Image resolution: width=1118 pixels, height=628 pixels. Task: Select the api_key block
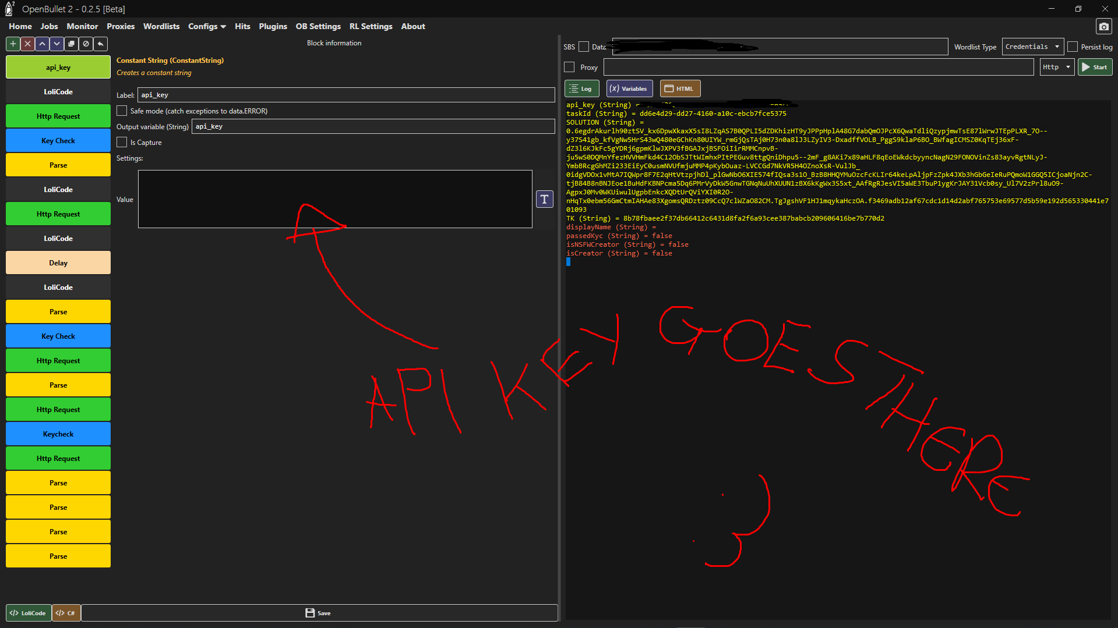coord(58,68)
